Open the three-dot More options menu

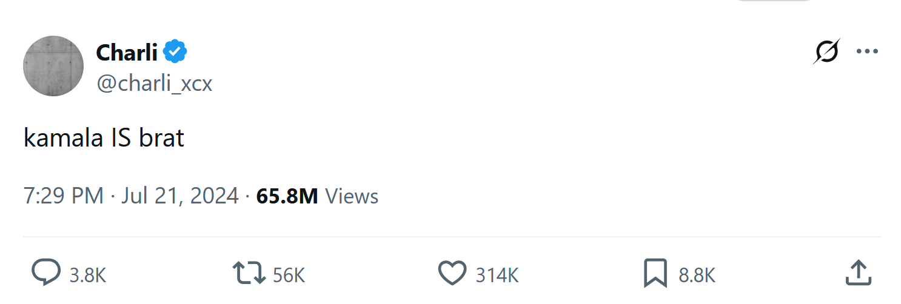[867, 52]
